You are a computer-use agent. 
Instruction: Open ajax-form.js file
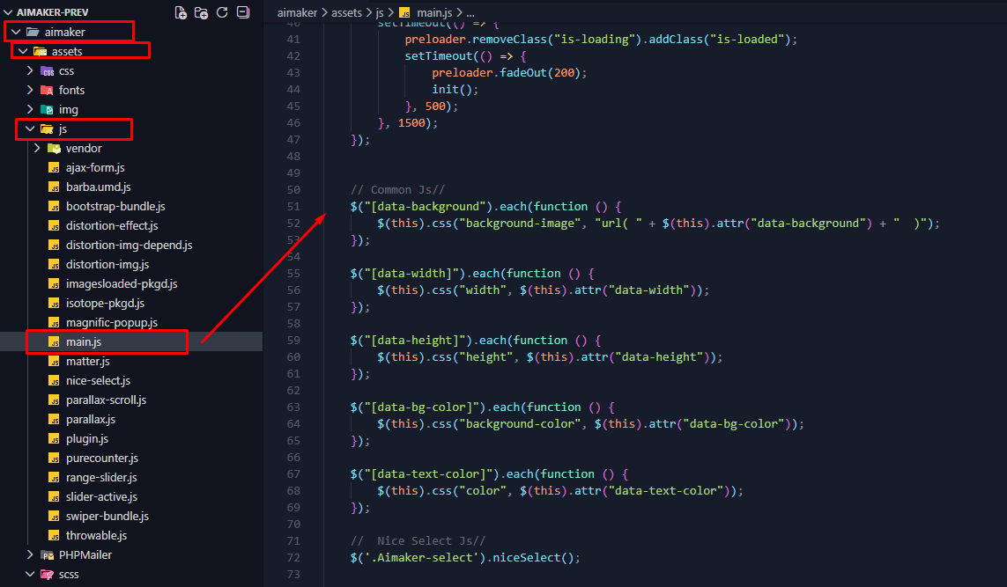95,168
